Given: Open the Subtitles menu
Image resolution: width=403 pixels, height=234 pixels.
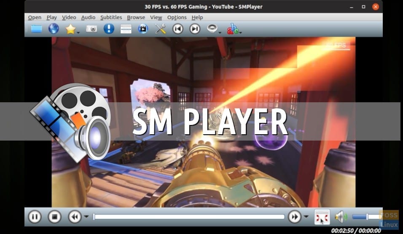Looking at the screenshot, I should (x=111, y=17).
